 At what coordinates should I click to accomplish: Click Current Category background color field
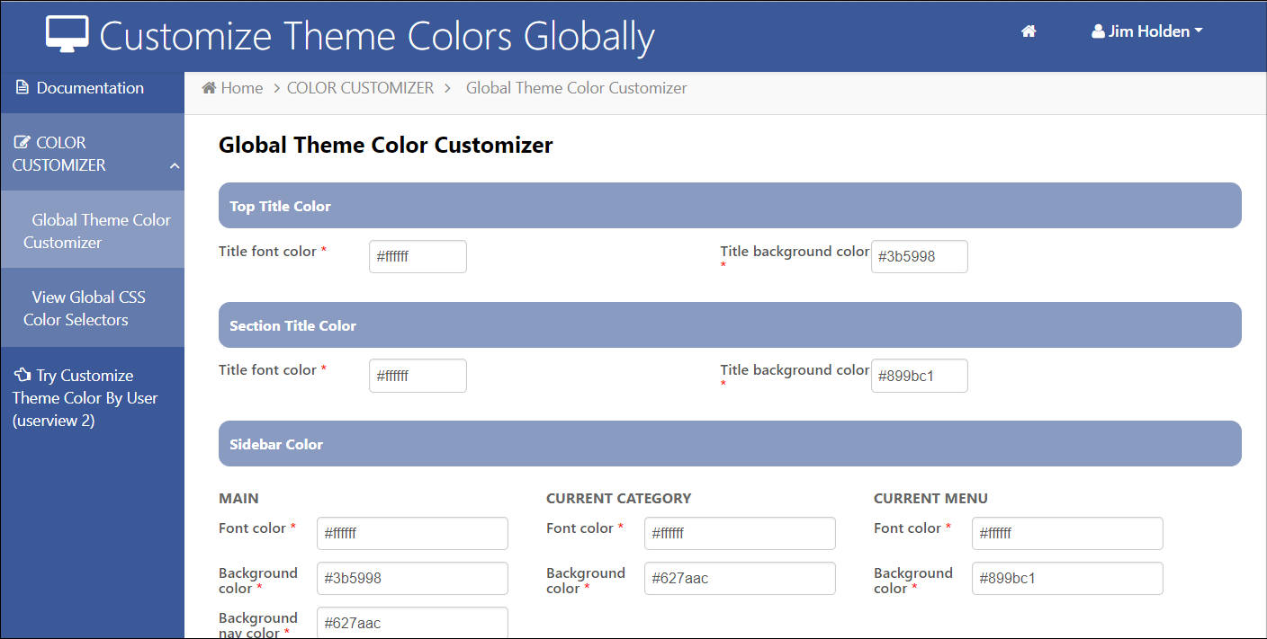click(740, 578)
